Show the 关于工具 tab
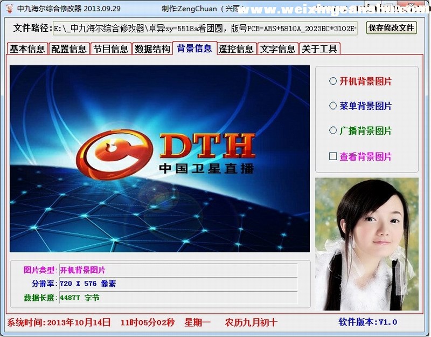The width and height of the screenshot is (431, 337). pos(319,49)
